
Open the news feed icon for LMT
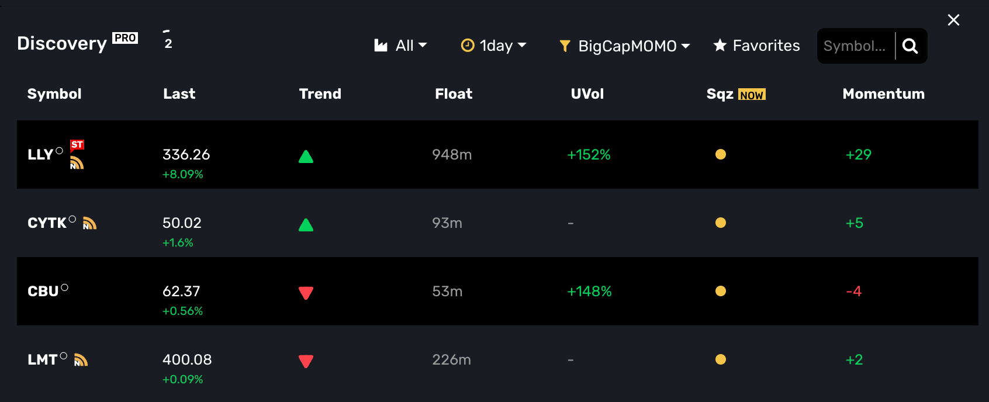[81, 360]
